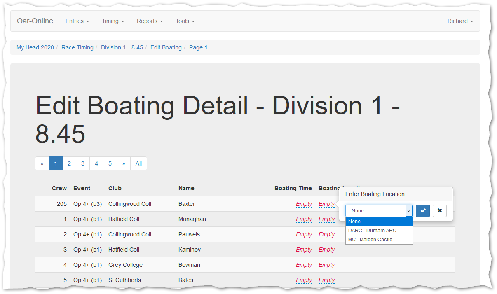The height and width of the screenshot is (294, 497).
Task: Go to My Head 2020 breadcrumb
Action: 35,47
